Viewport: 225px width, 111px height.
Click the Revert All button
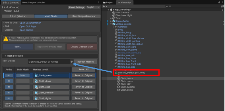click(x=84, y=70)
